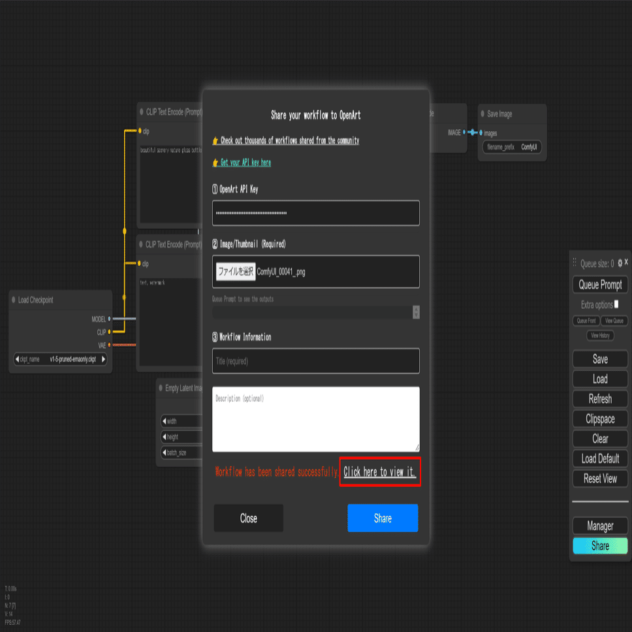Click the clip input connector on the lower CLIP Text Encode

(x=139, y=263)
